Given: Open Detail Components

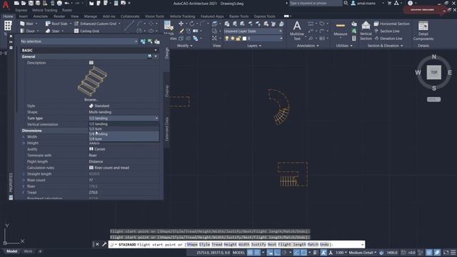Looking at the screenshot, I should pos(423,31).
